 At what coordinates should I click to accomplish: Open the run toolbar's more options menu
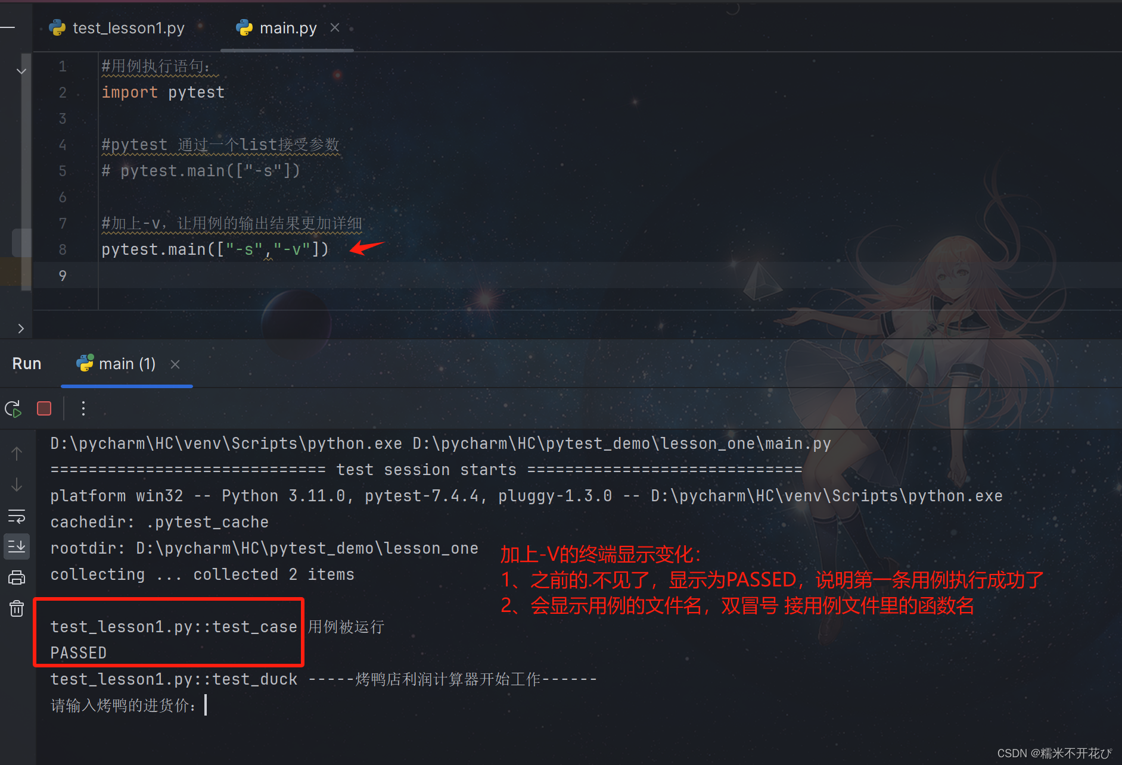83,408
